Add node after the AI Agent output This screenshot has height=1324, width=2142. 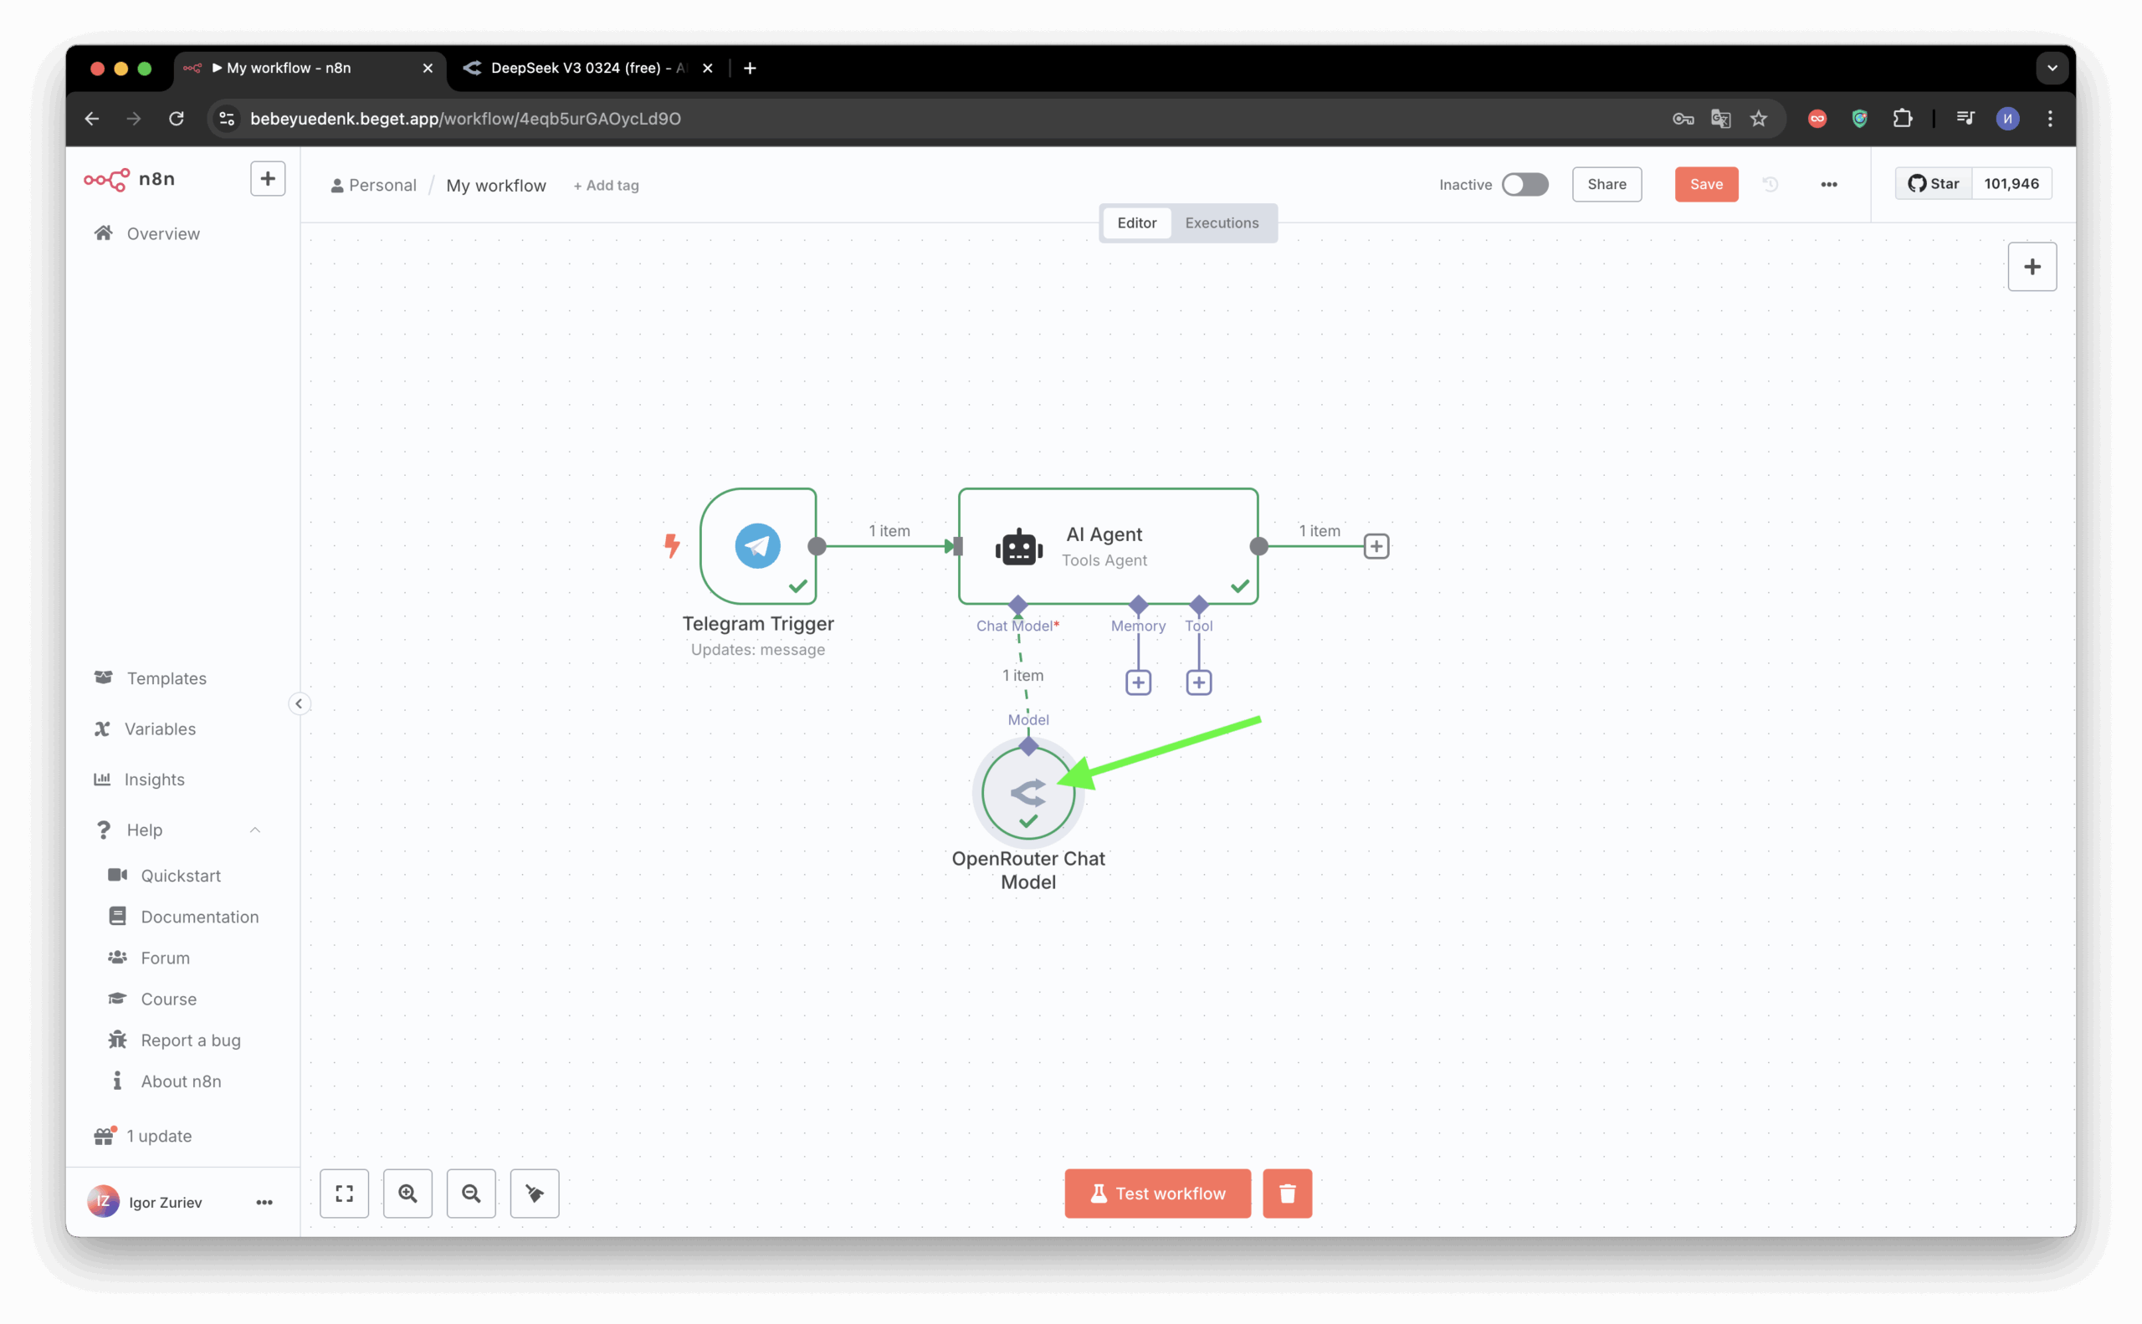click(1376, 546)
